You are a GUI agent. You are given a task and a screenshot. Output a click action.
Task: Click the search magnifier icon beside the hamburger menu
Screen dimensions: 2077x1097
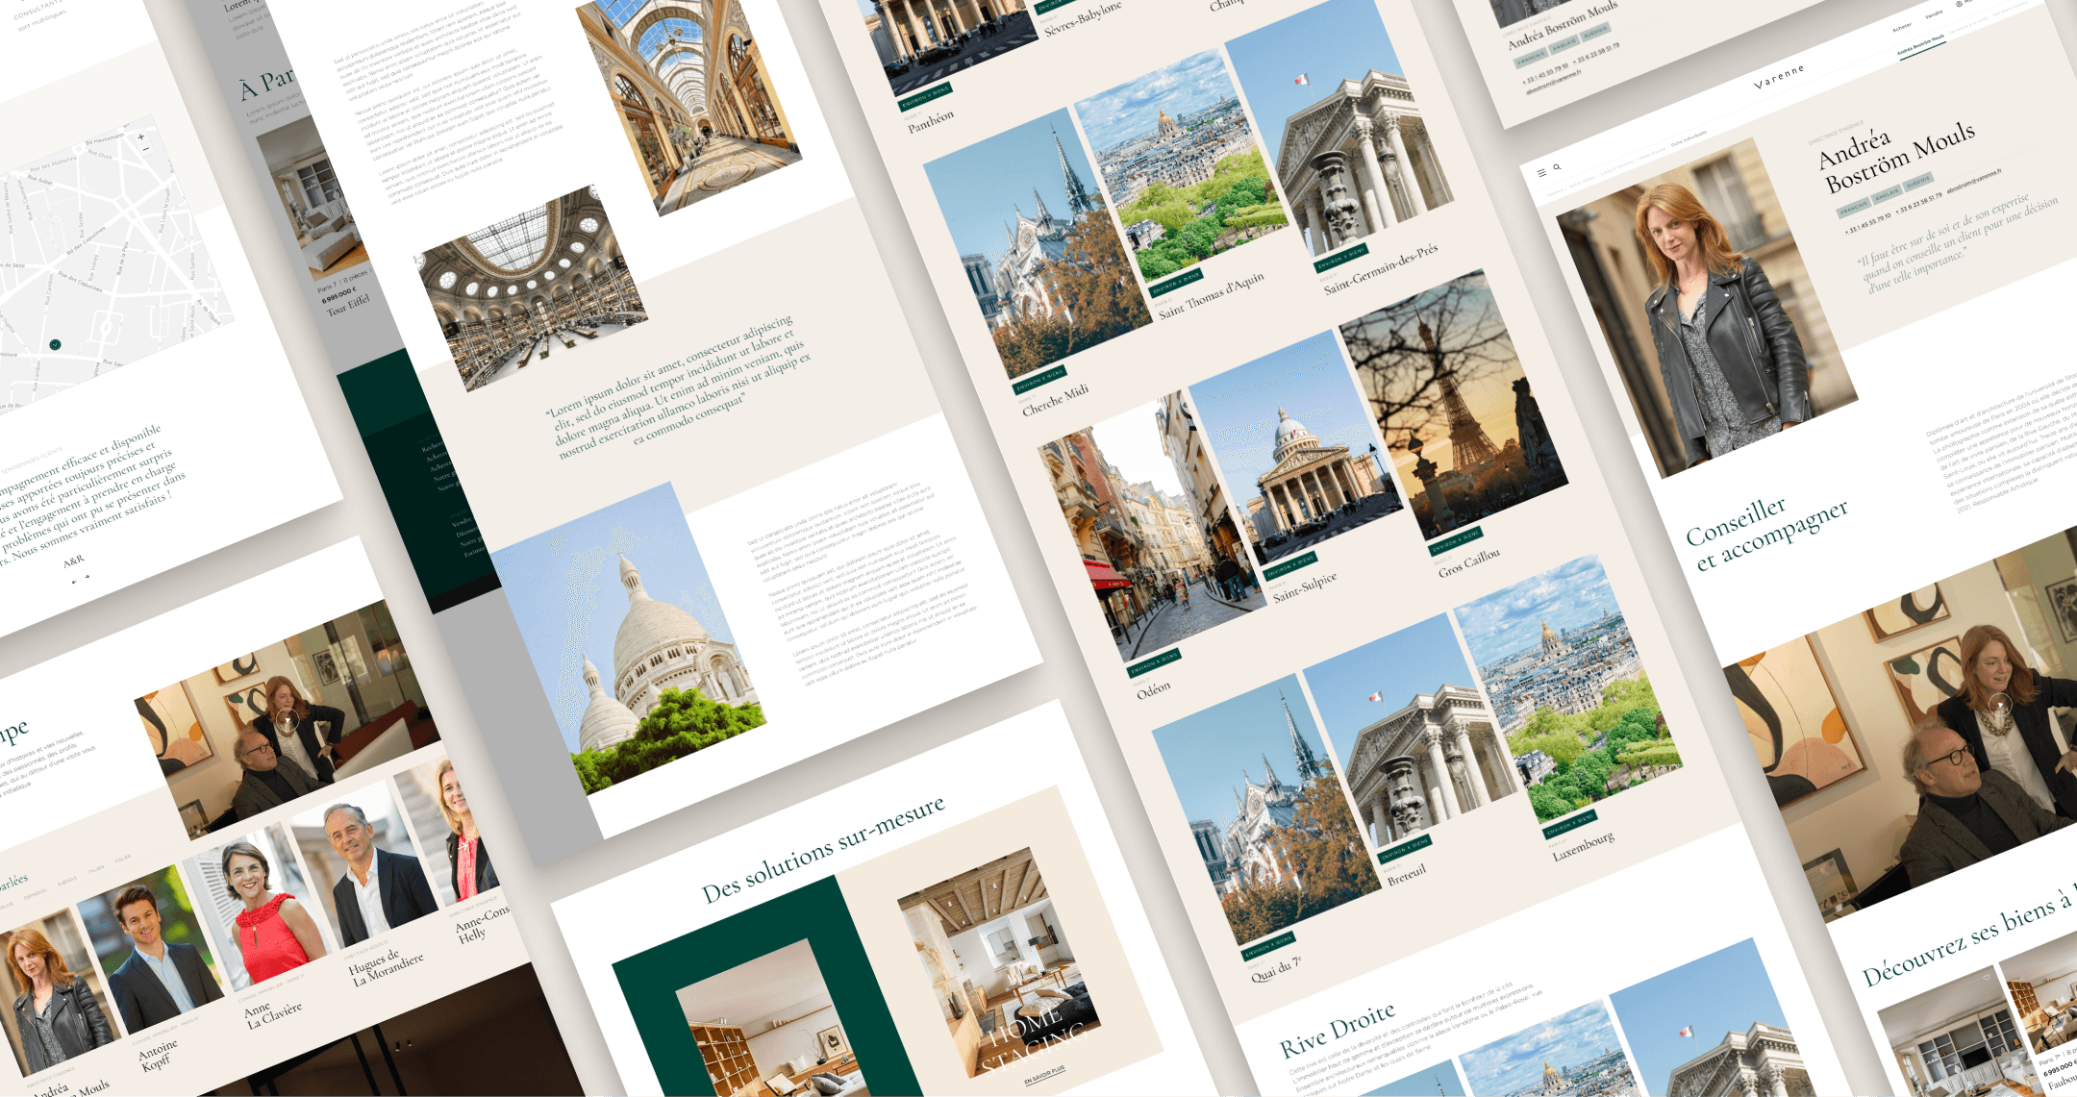click(1557, 167)
